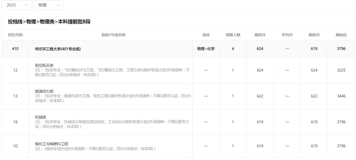Click the 招生代码 column header

pos(15,35)
